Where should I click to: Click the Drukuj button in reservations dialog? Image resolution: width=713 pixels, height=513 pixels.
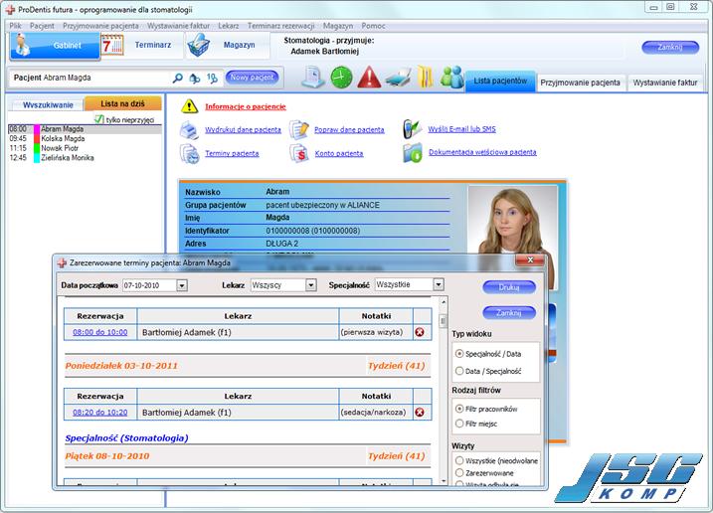509,287
